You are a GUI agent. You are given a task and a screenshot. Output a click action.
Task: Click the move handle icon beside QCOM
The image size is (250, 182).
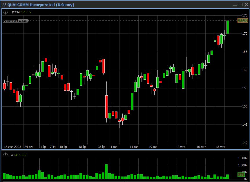5,12
